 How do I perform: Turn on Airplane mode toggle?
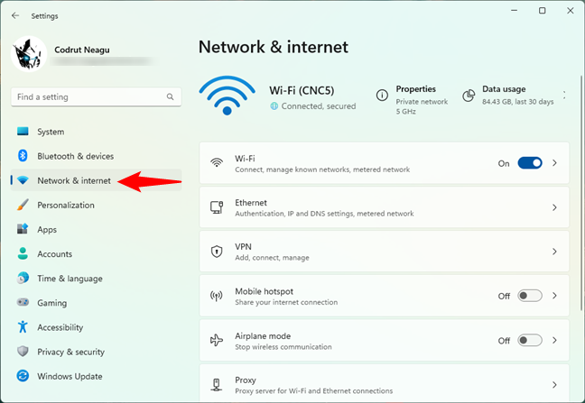click(x=530, y=340)
